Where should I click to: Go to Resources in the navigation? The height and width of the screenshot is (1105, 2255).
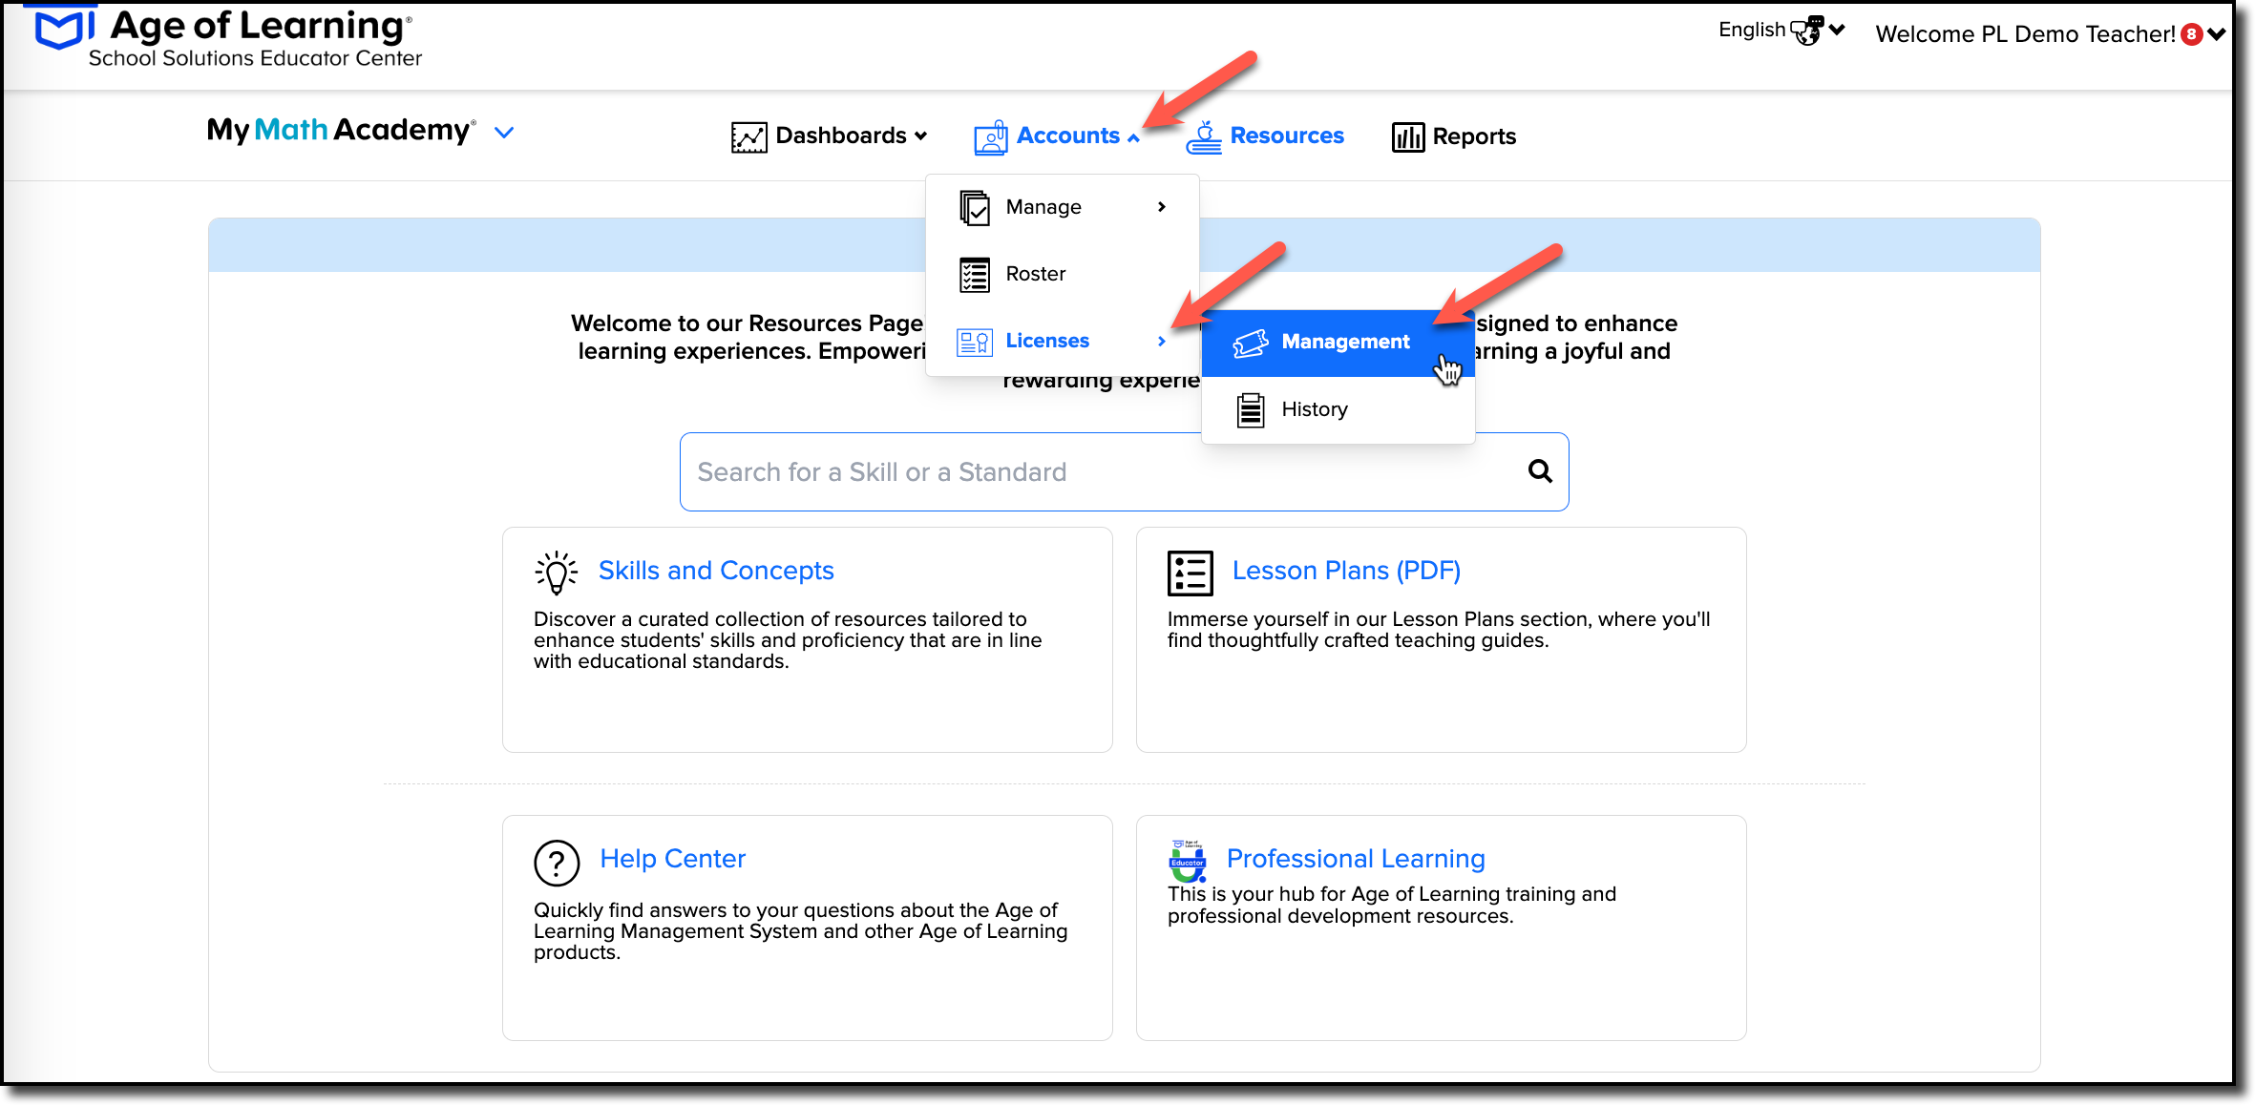point(1266,136)
